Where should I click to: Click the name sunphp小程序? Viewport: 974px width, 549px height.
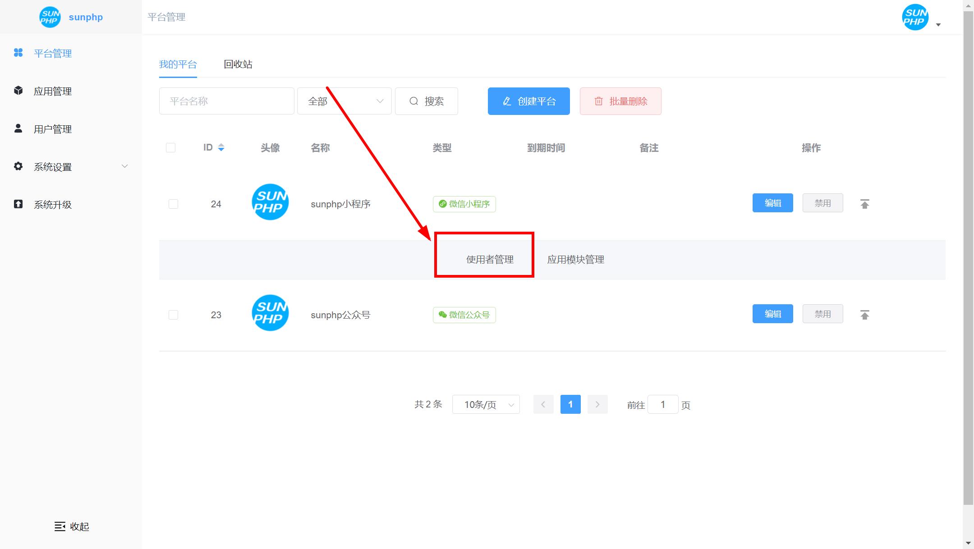(340, 204)
